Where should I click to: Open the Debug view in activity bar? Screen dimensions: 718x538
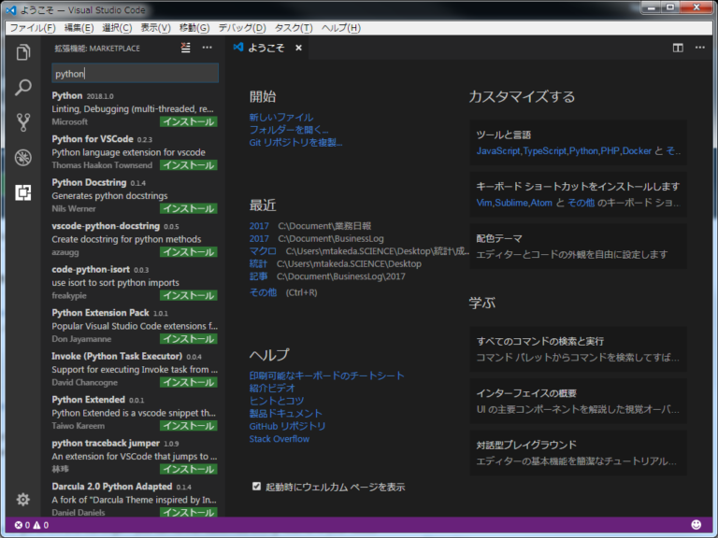click(x=22, y=157)
